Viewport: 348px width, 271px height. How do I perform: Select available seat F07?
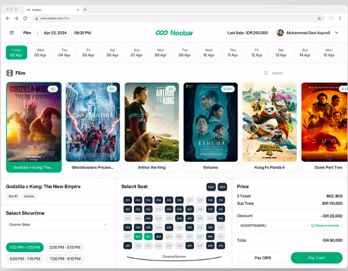click(190, 200)
